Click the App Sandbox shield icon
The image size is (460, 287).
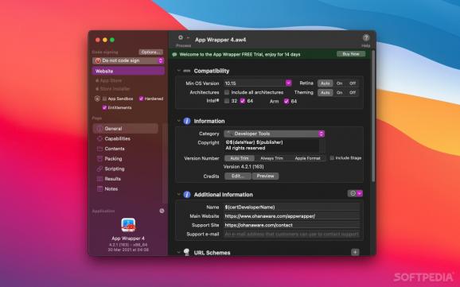pyautogui.click(x=97, y=99)
